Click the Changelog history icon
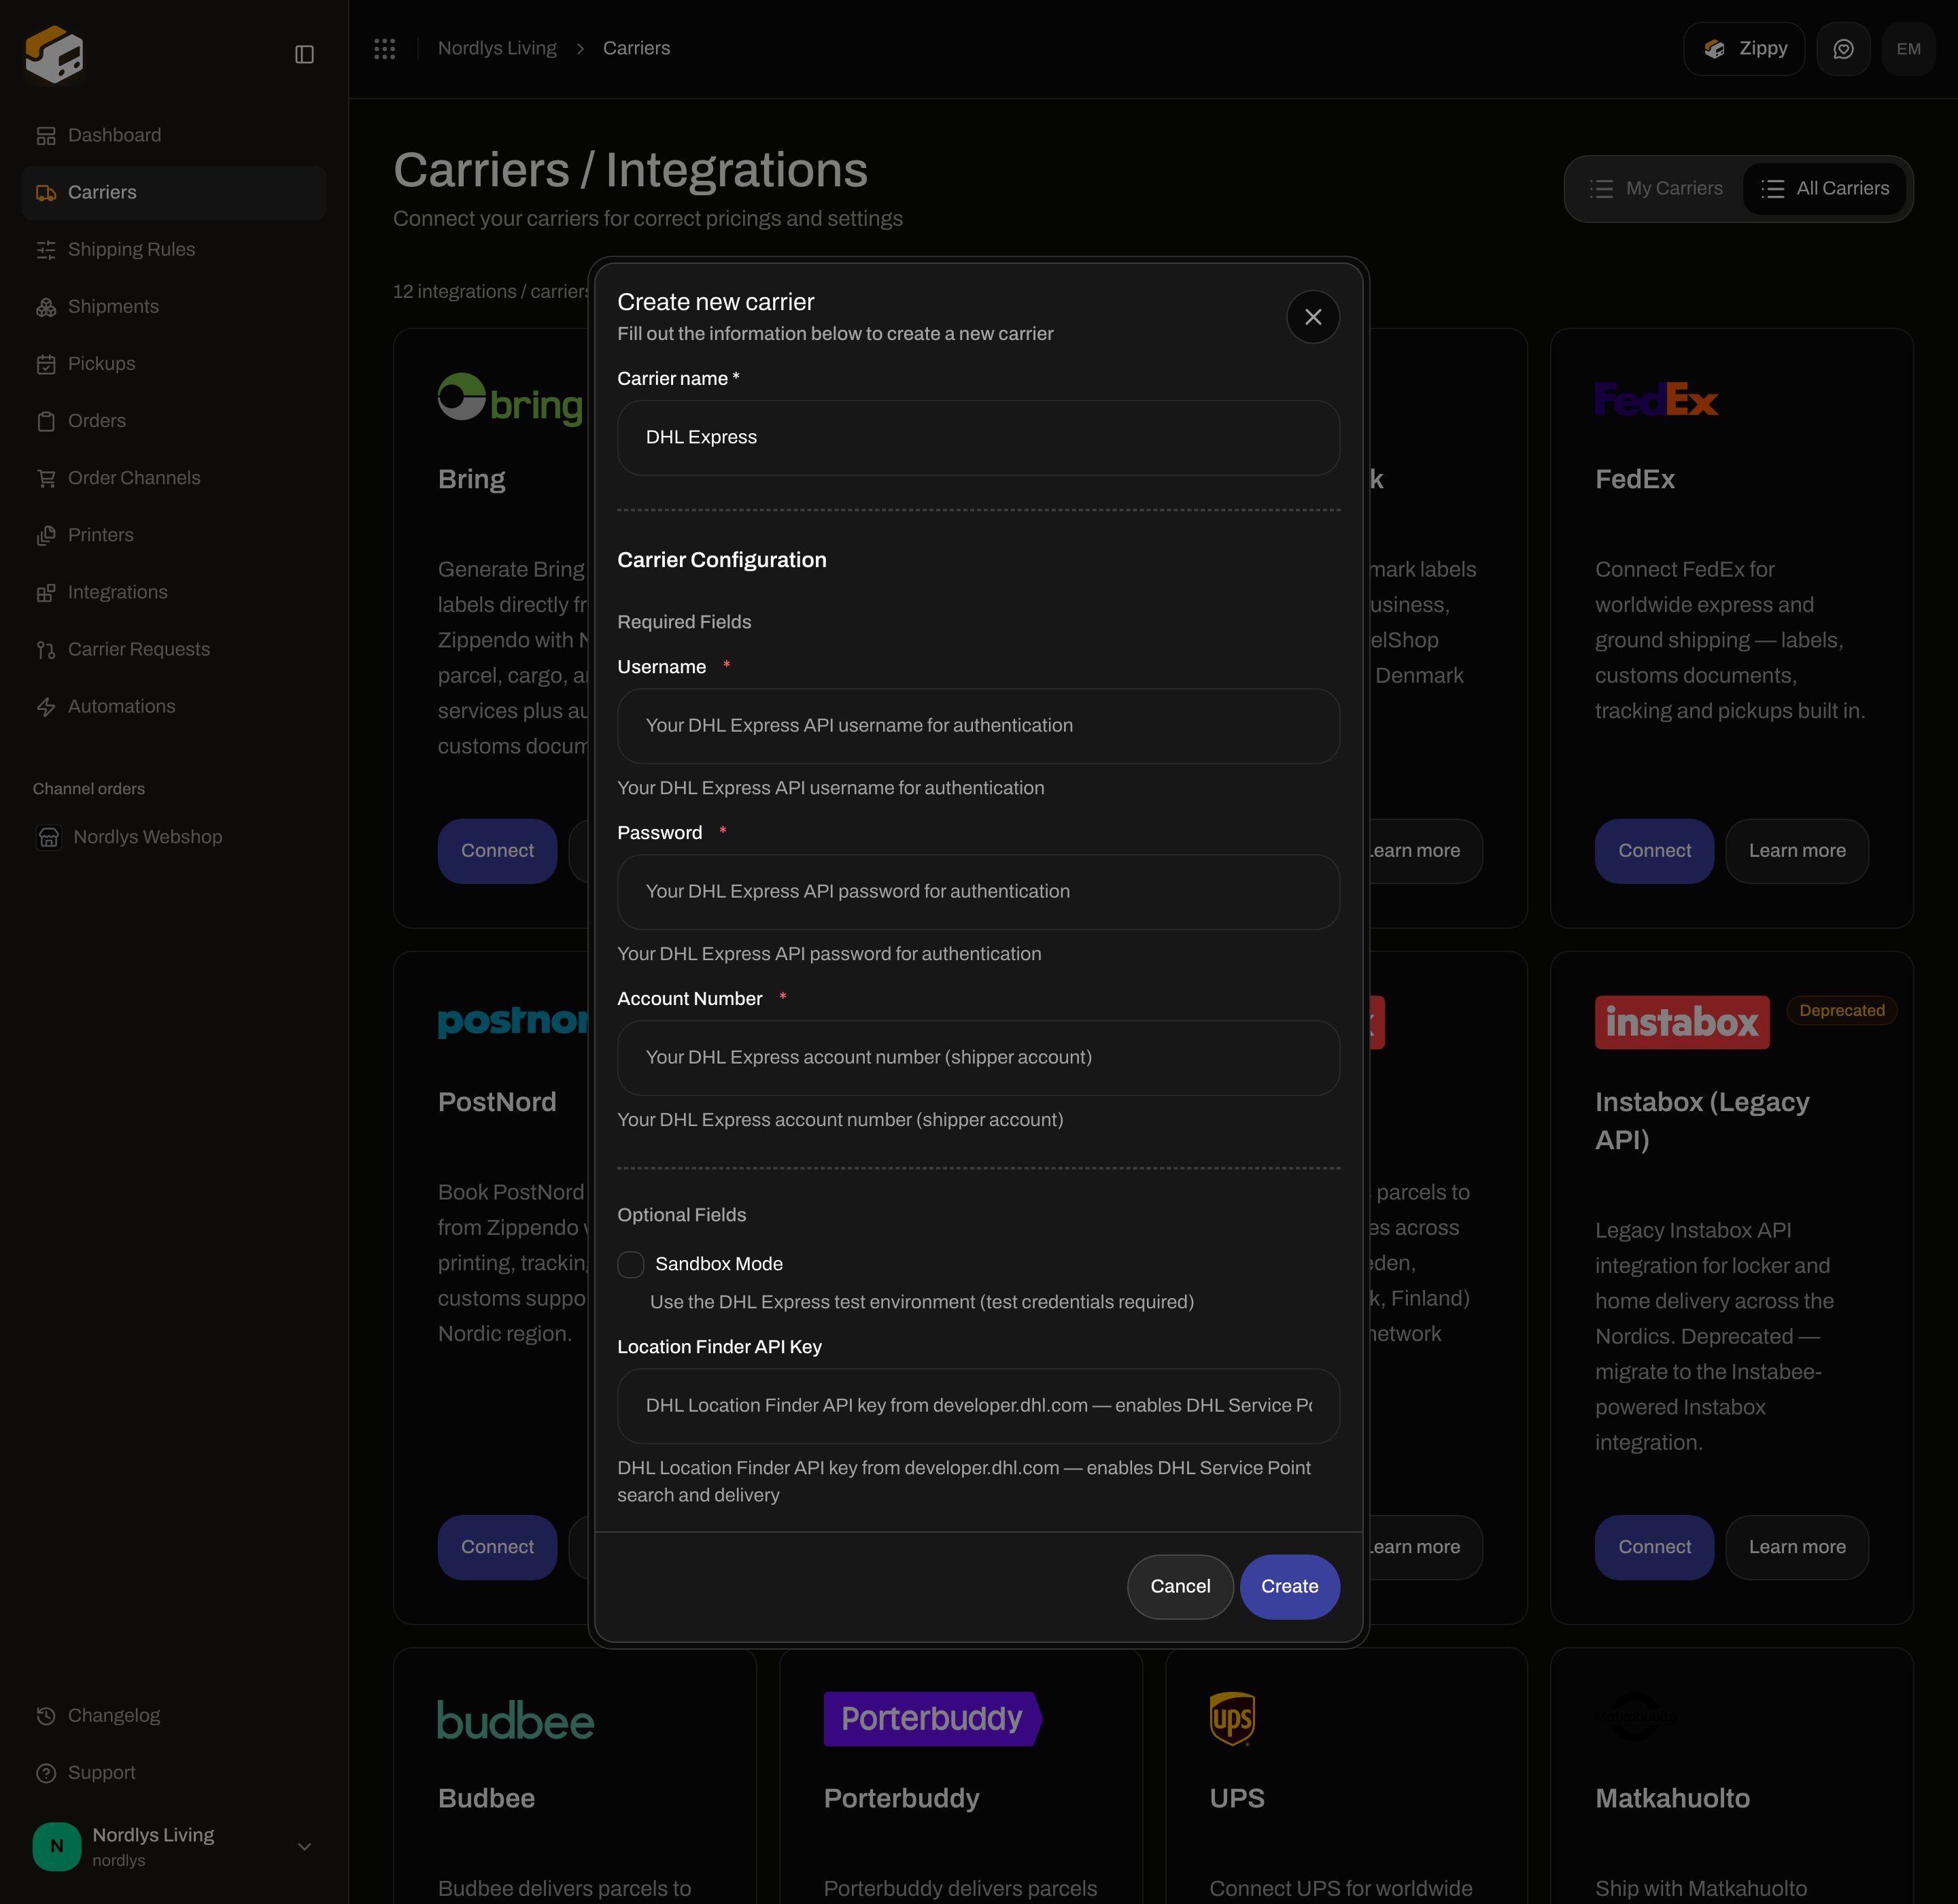The height and width of the screenshot is (1904, 1958). pos(46,1716)
